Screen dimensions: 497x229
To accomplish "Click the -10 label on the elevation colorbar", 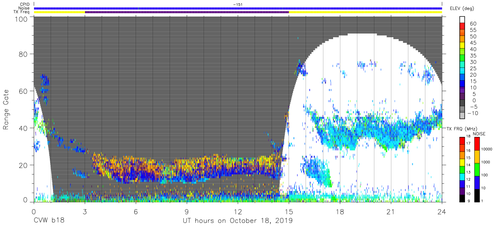I will coord(473,113).
